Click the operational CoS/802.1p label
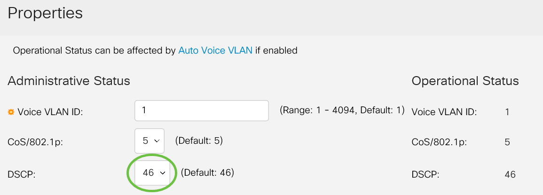 [439, 142]
